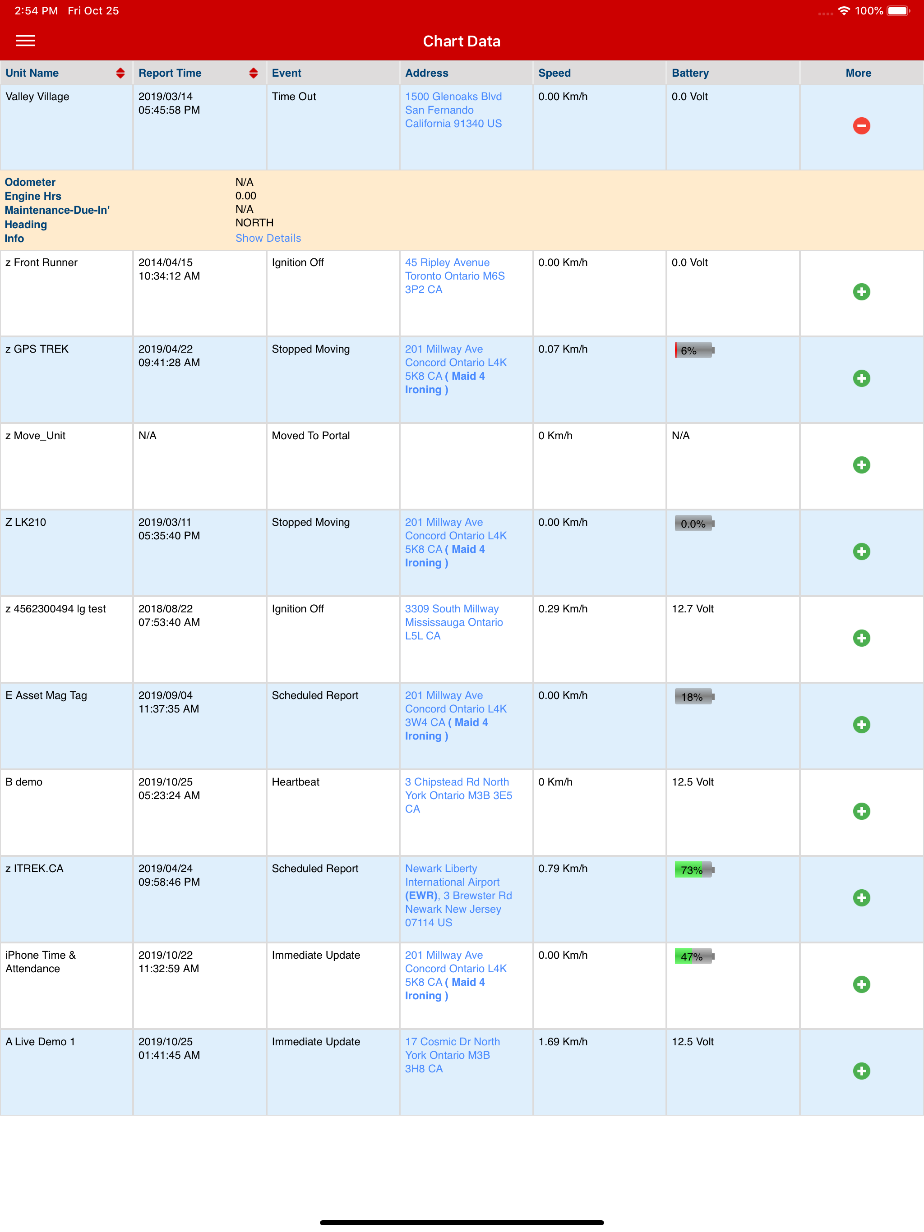
Task: Click the 73% battery indicator
Action: click(x=694, y=870)
